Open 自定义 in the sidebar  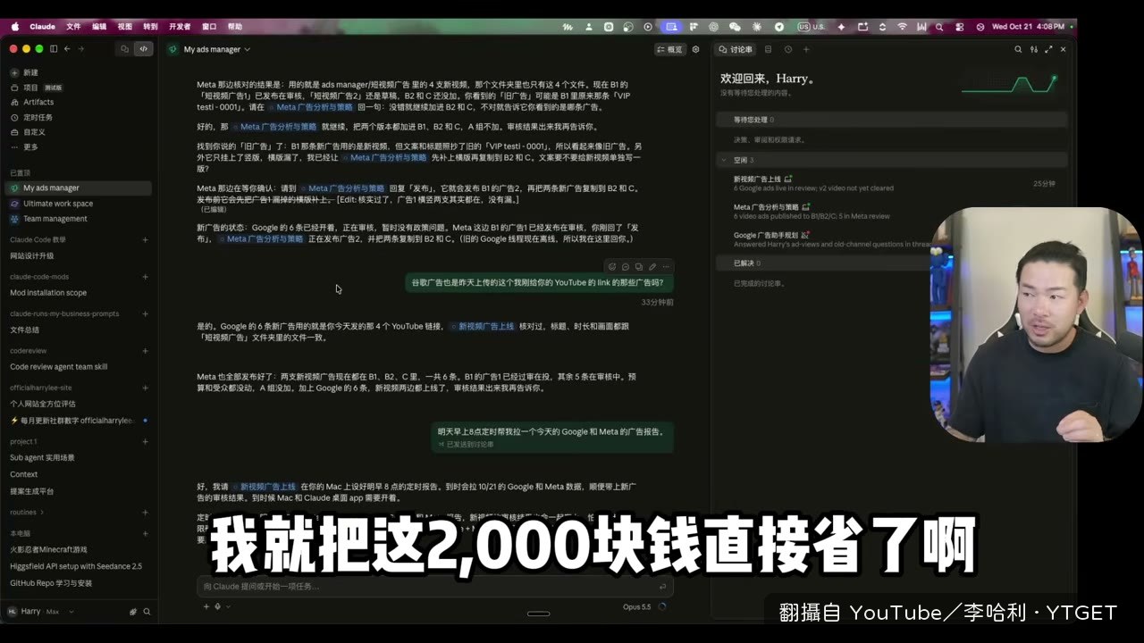click(x=28, y=131)
